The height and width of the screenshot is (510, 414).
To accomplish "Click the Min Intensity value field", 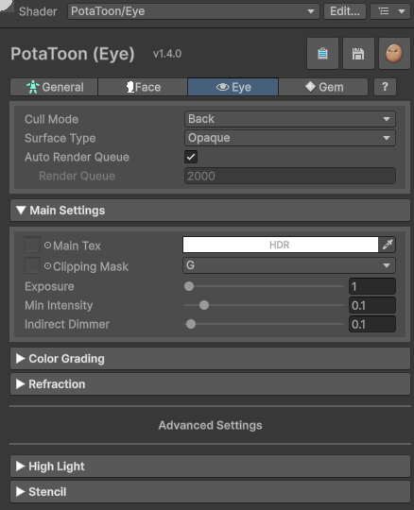I will coord(372,305).
